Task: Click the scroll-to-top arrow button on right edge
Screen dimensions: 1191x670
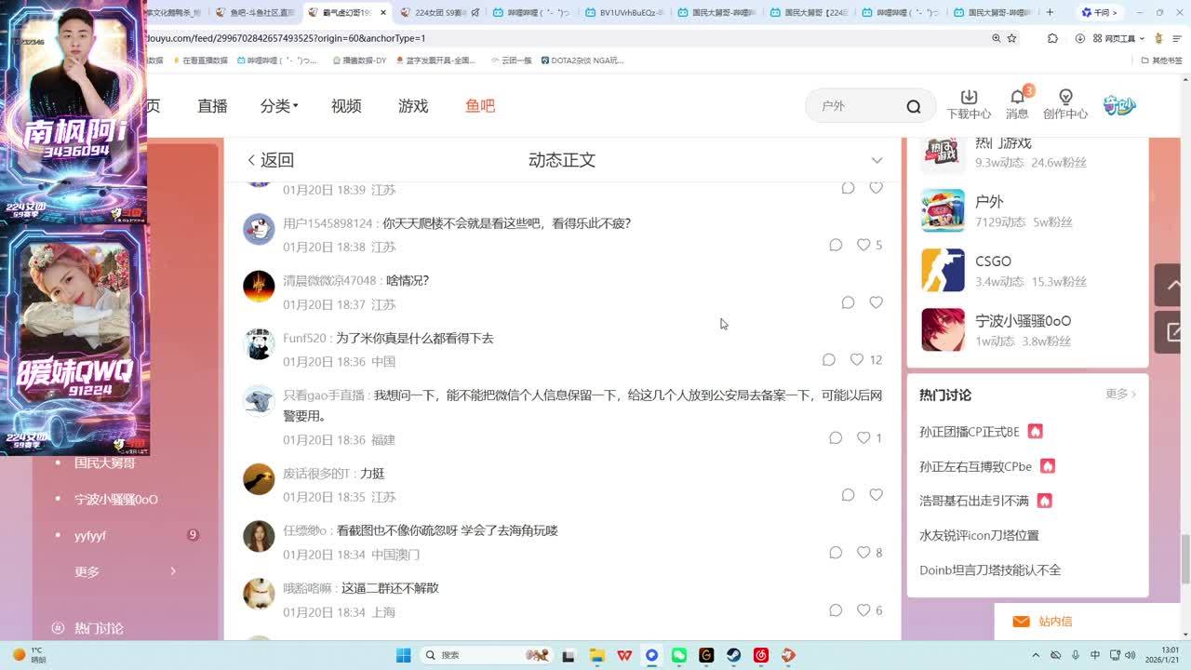Action: pyautogui.click(x=1169, y=286)
